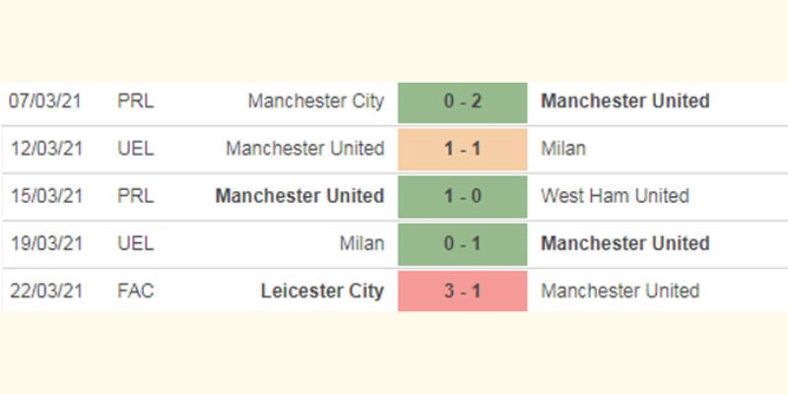Click Manchester City team name
This screenshot has height=394, width=788.
316,101
